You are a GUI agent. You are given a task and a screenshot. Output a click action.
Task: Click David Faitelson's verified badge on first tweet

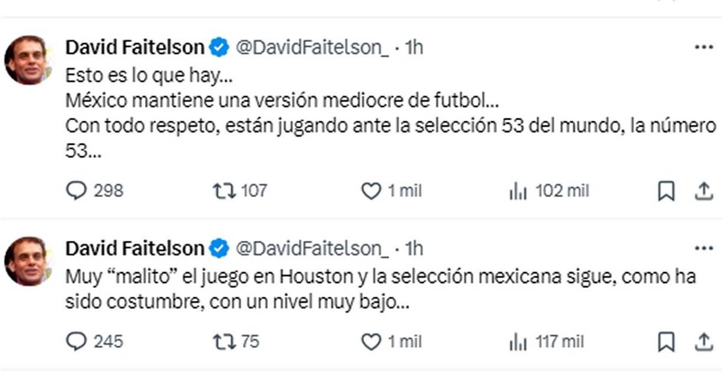(218, 45)
